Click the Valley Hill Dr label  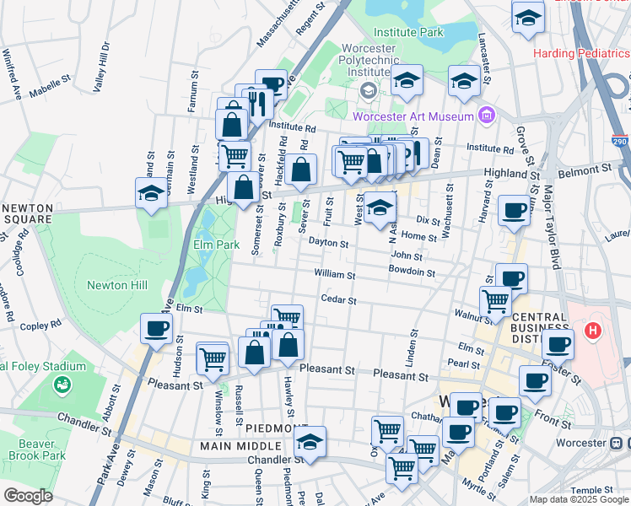pyautogui.click(x=100, y=67)
